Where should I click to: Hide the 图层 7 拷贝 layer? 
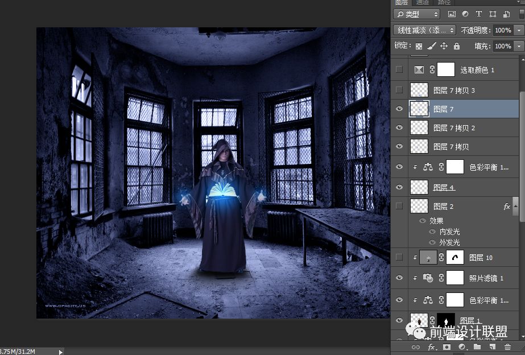(x=399, y=146)
